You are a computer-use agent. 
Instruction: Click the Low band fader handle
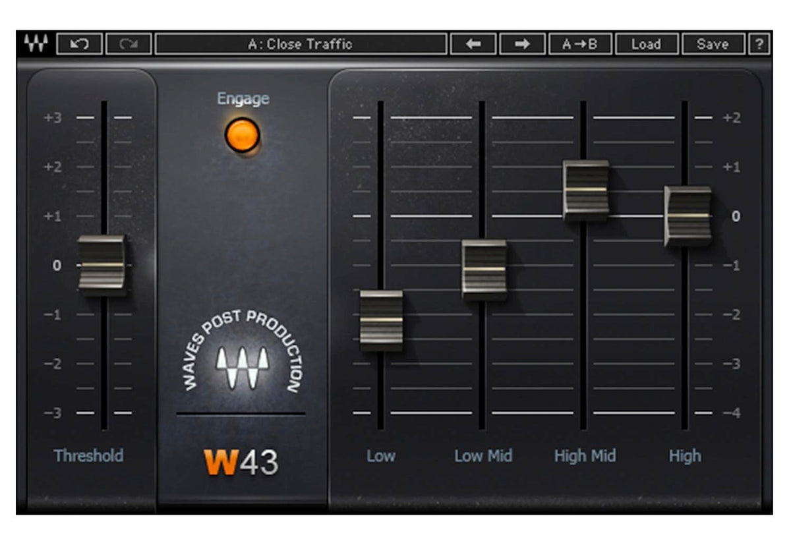click(x=381, y=320)
